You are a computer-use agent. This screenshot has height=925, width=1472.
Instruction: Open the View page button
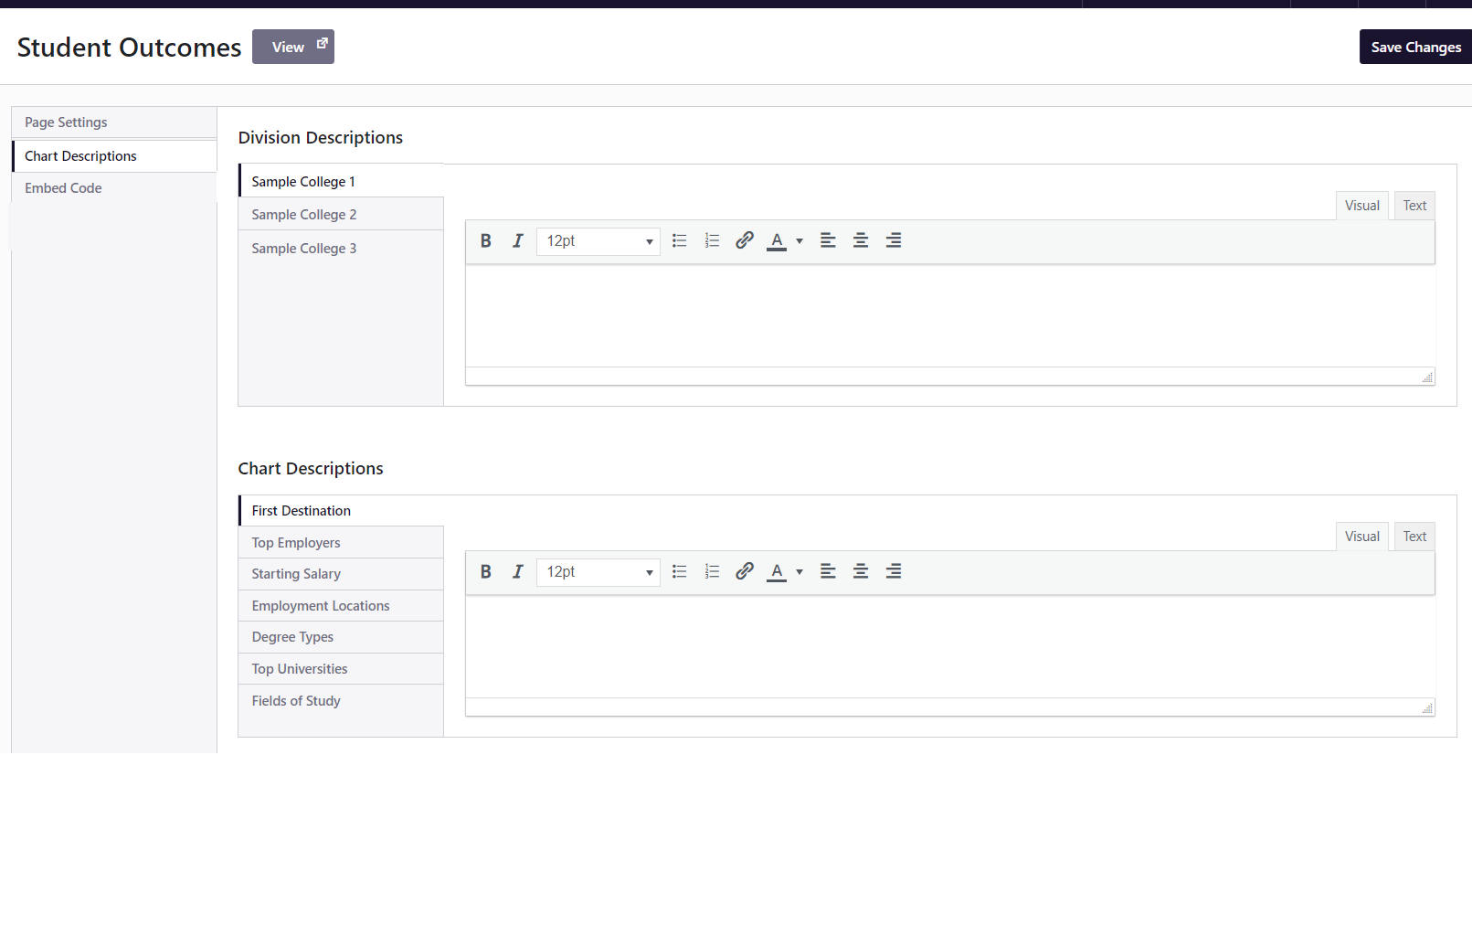(x=293, y=48)
